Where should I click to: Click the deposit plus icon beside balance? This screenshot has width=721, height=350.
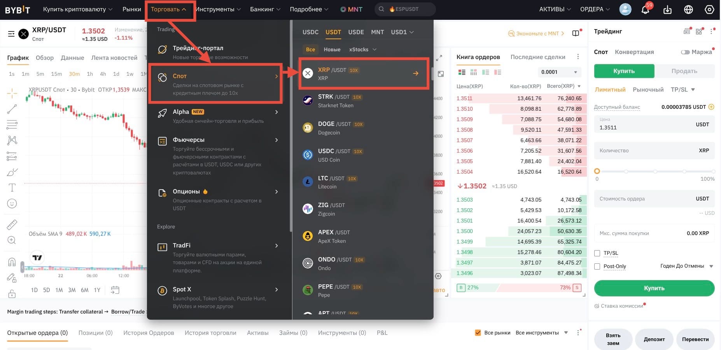[x=711, y=107]
